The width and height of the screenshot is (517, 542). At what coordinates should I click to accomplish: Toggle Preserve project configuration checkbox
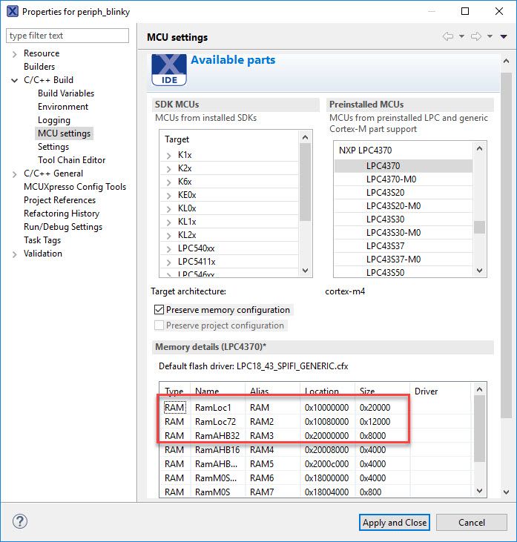pyautogui.click(x=159, y=325)
